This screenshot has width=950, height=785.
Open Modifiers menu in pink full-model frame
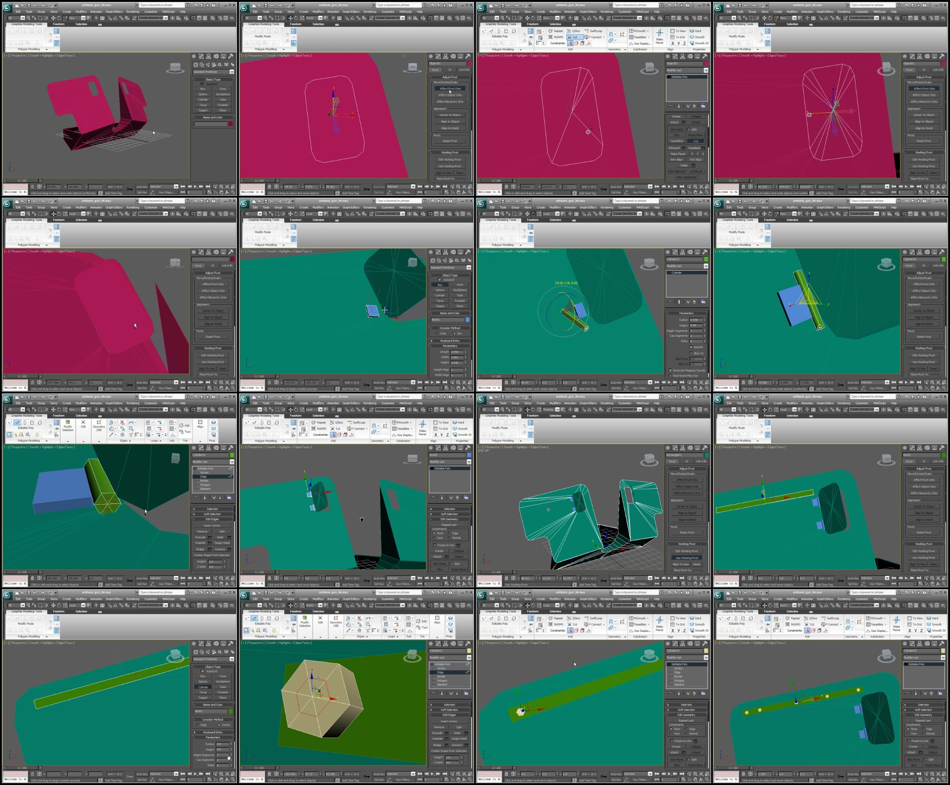81,12
